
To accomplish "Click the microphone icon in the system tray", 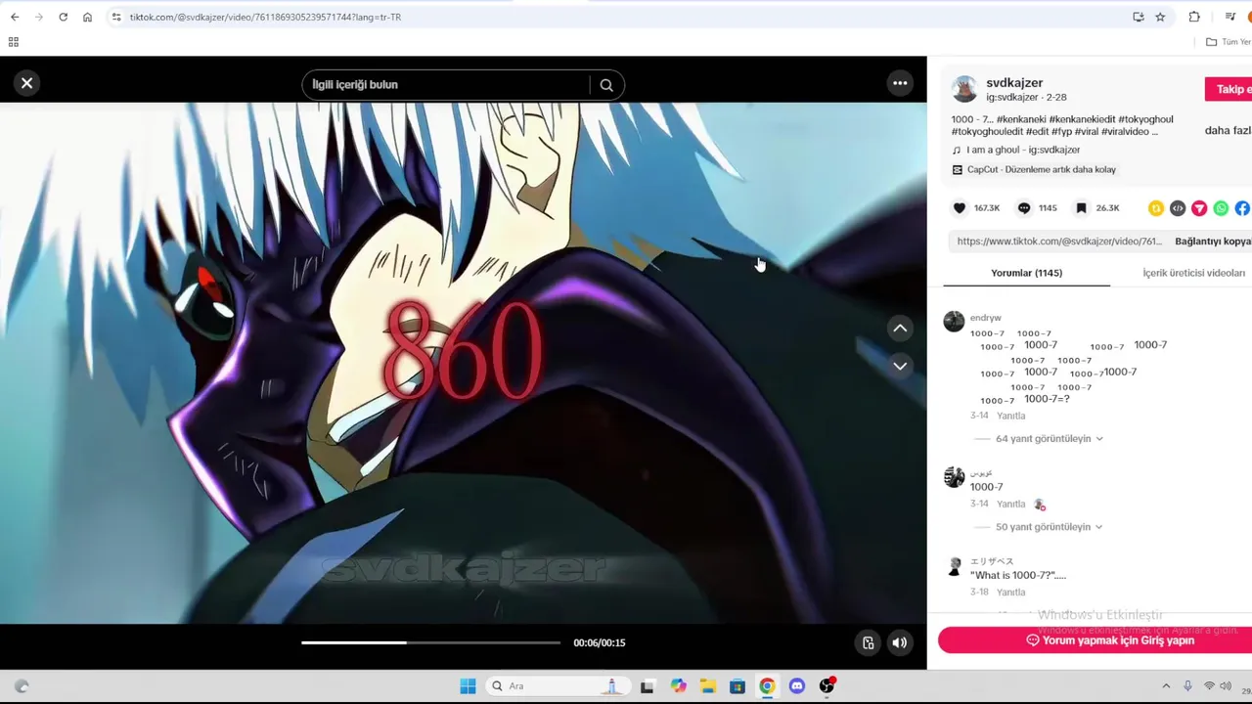I will click(1187, 686).
